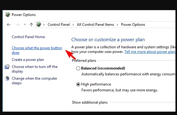177x115 pixels.
Task: Click the display turn-off monitor clock icon
Action: click(7, 67)
